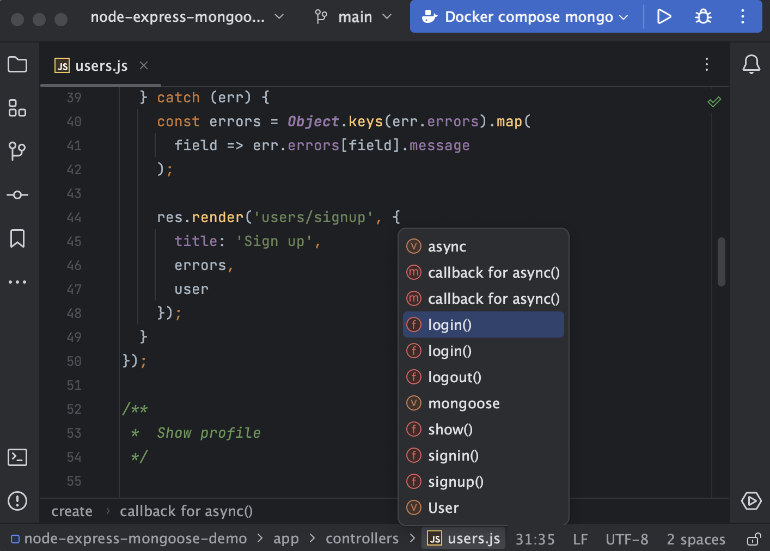Image resolution: width=770 pixels, height=551 pixels.
Task: Select signup() function in popup
Action: pos(484,481)
